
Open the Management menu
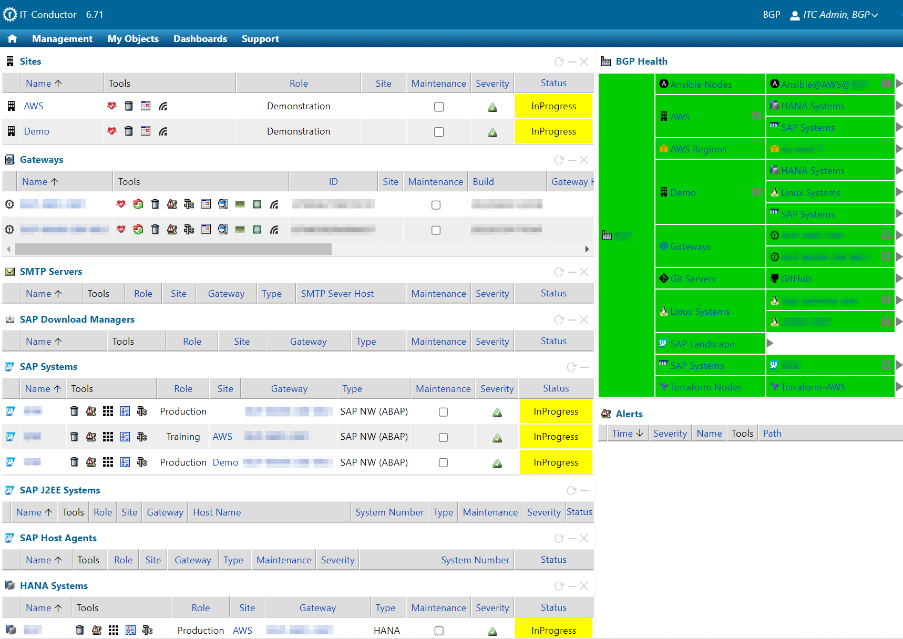(62, 38)
